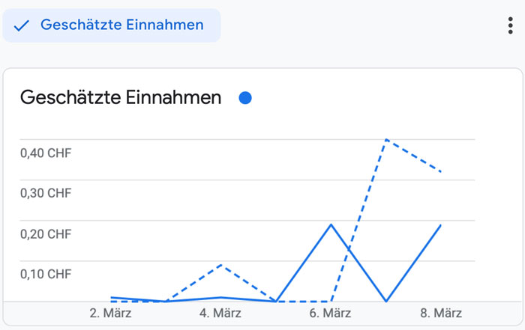This screenshot has width=525, height=330.
Task: Click the 2. März date label
Action: point(110,313)
